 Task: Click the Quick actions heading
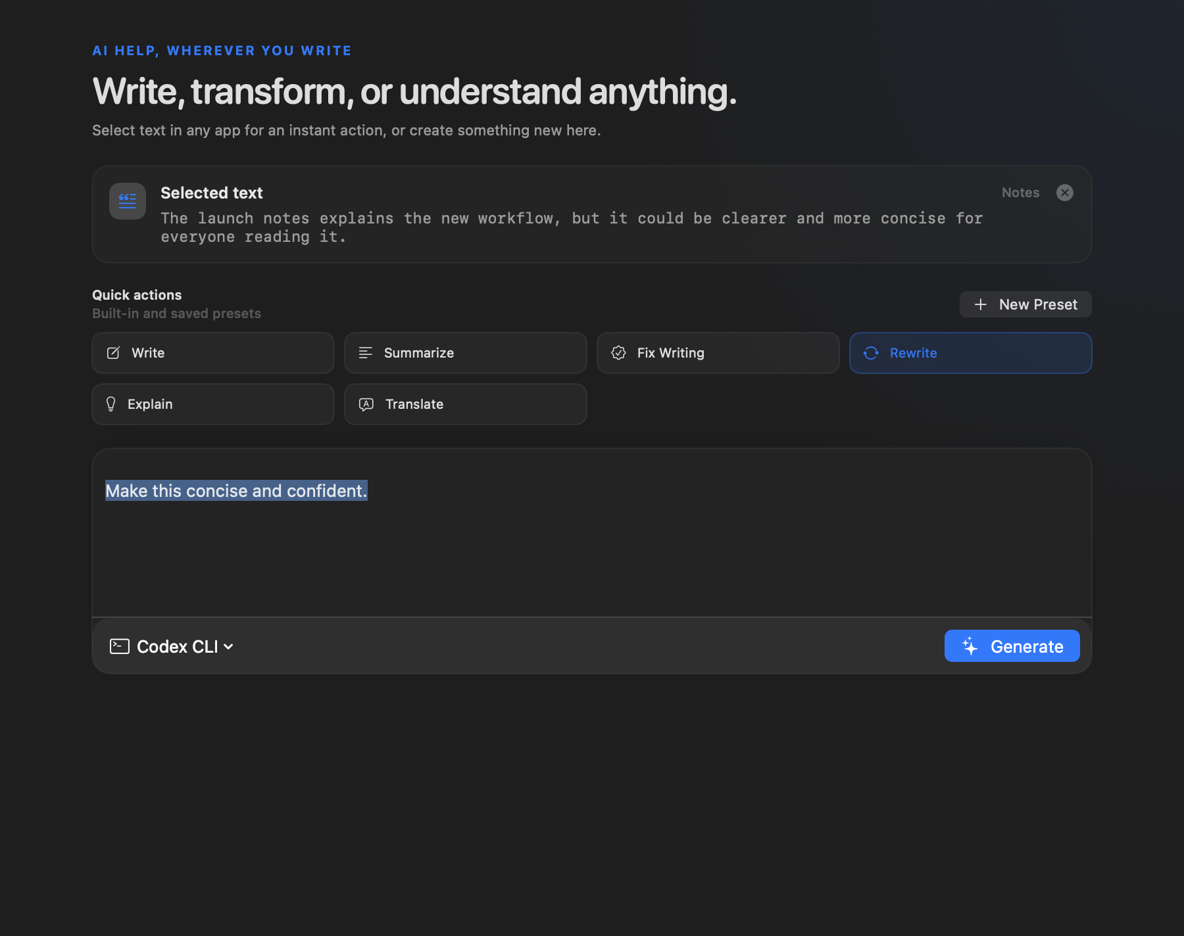tap(137, 295)
